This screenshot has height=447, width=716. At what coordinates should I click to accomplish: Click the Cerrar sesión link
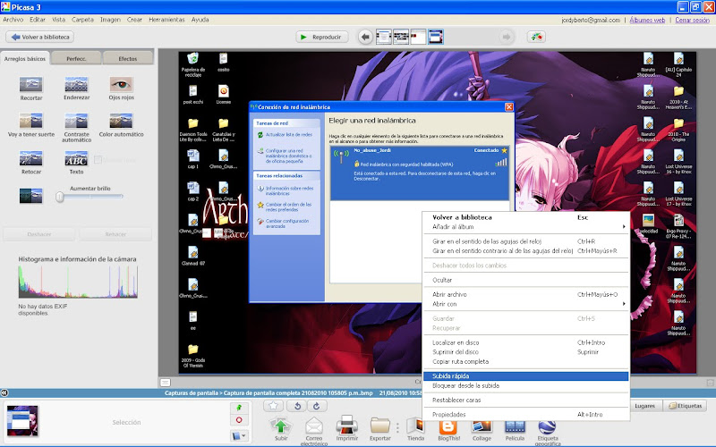(692, 20)
